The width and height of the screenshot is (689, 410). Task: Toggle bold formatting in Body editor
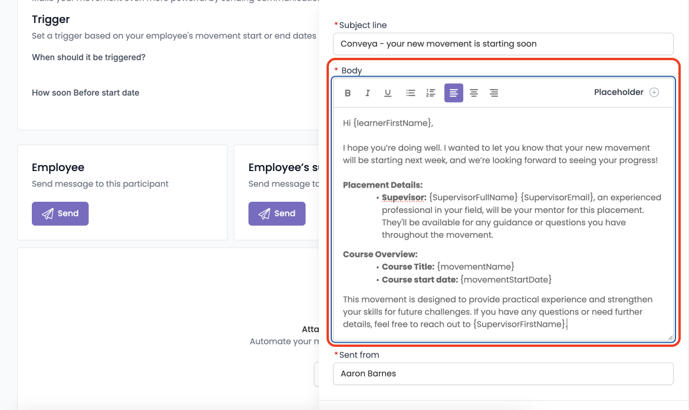(x=348, y=93)
